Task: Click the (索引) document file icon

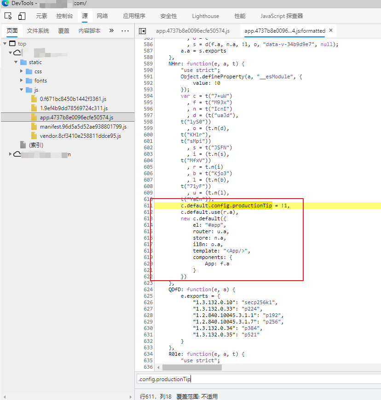Action: point(23,145)
